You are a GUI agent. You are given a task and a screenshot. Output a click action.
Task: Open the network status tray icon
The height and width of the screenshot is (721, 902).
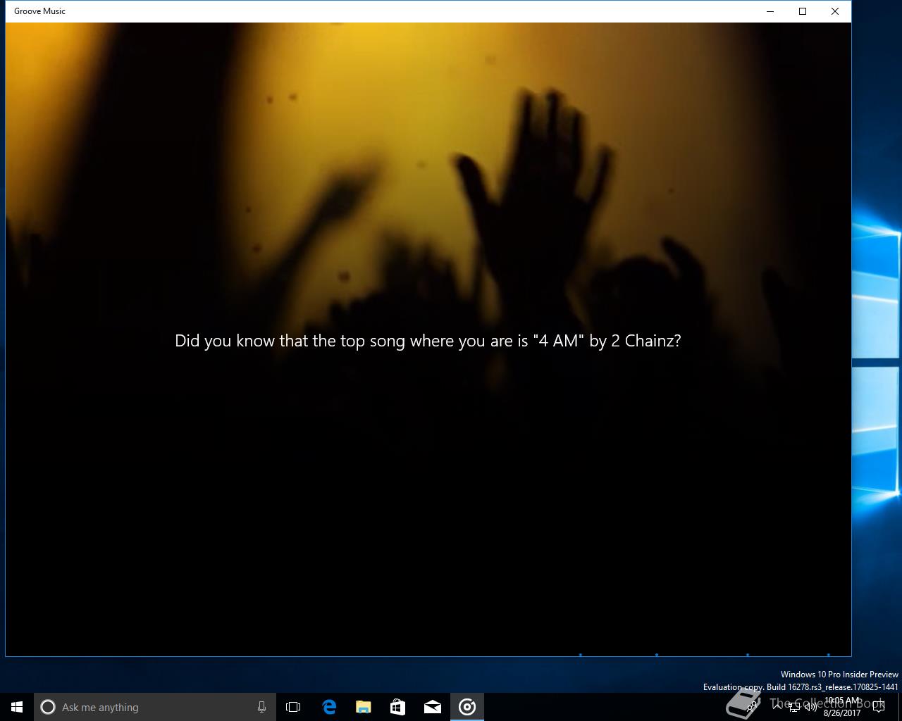point(794,707)
